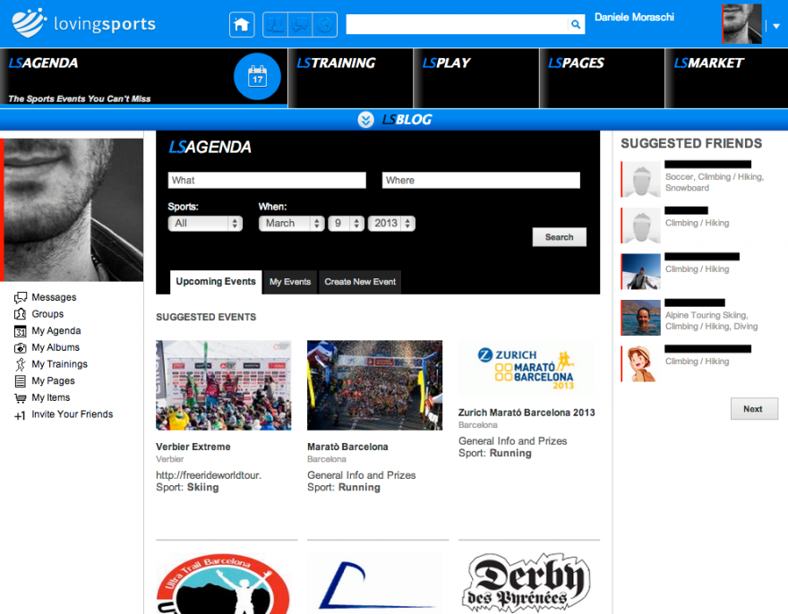The image size is (788, 614).
Task: Click the Messages speech bubble icon
Action: [20, 298]
